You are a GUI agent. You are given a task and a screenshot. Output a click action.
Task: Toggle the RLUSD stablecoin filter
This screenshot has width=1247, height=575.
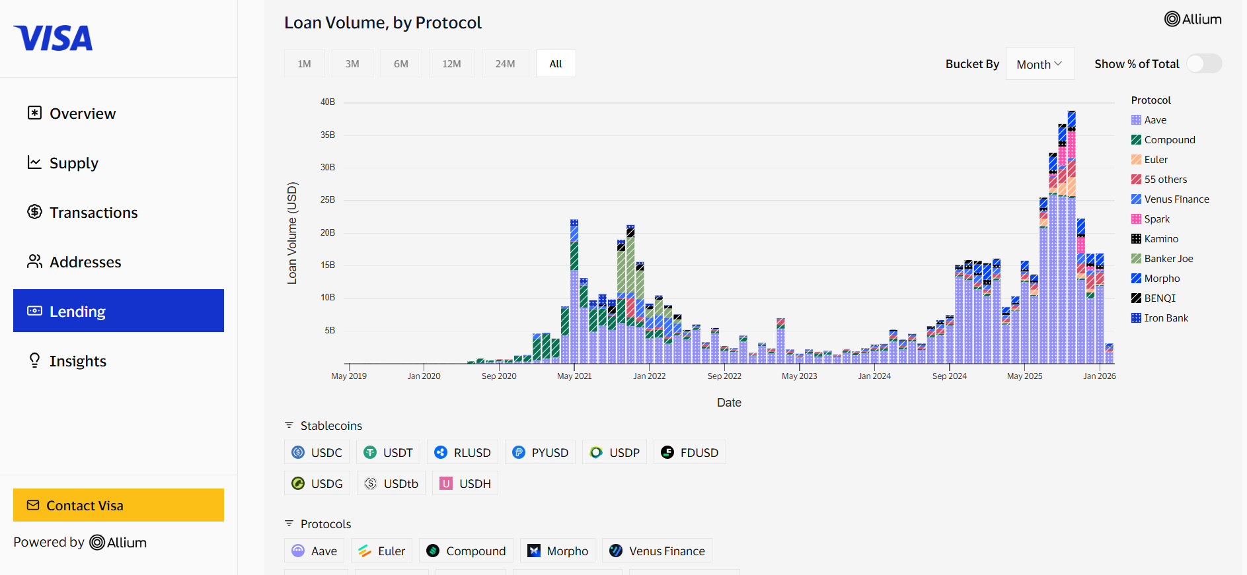[x=463, y=452]
